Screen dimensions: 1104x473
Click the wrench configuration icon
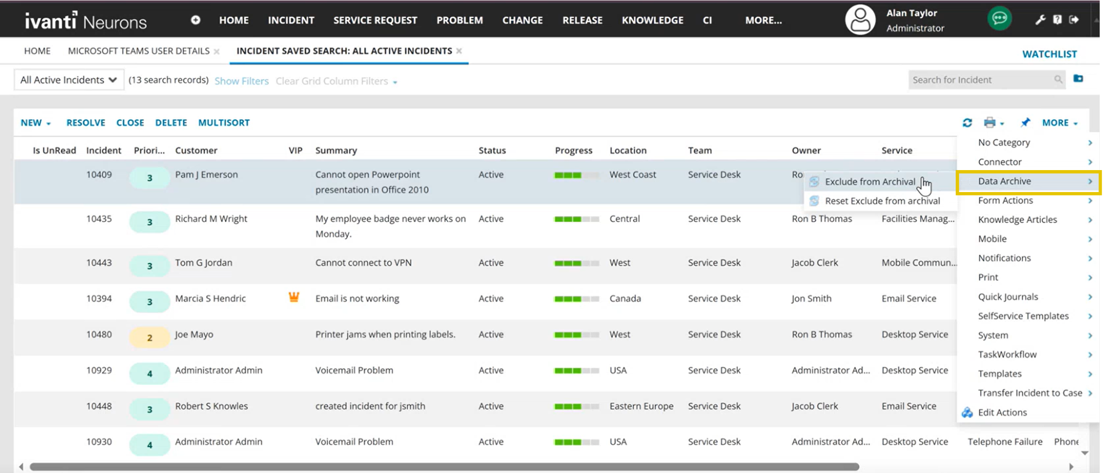click(1040, 20)
